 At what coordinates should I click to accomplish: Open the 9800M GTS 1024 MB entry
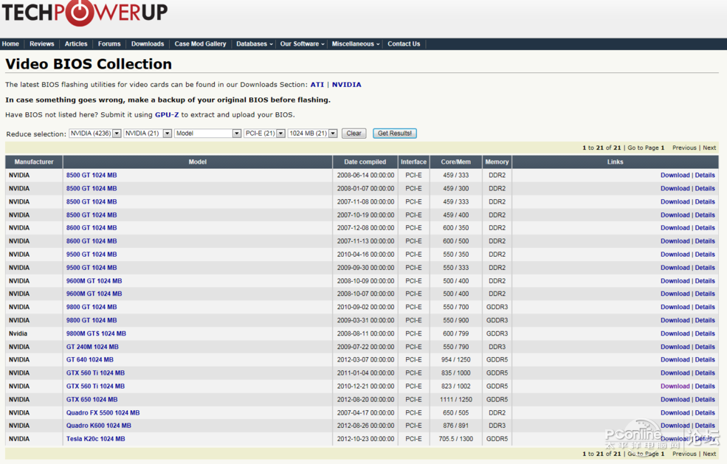(96, 333)
